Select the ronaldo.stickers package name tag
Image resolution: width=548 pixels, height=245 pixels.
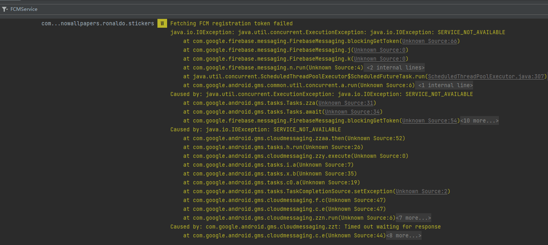[97, 23]
